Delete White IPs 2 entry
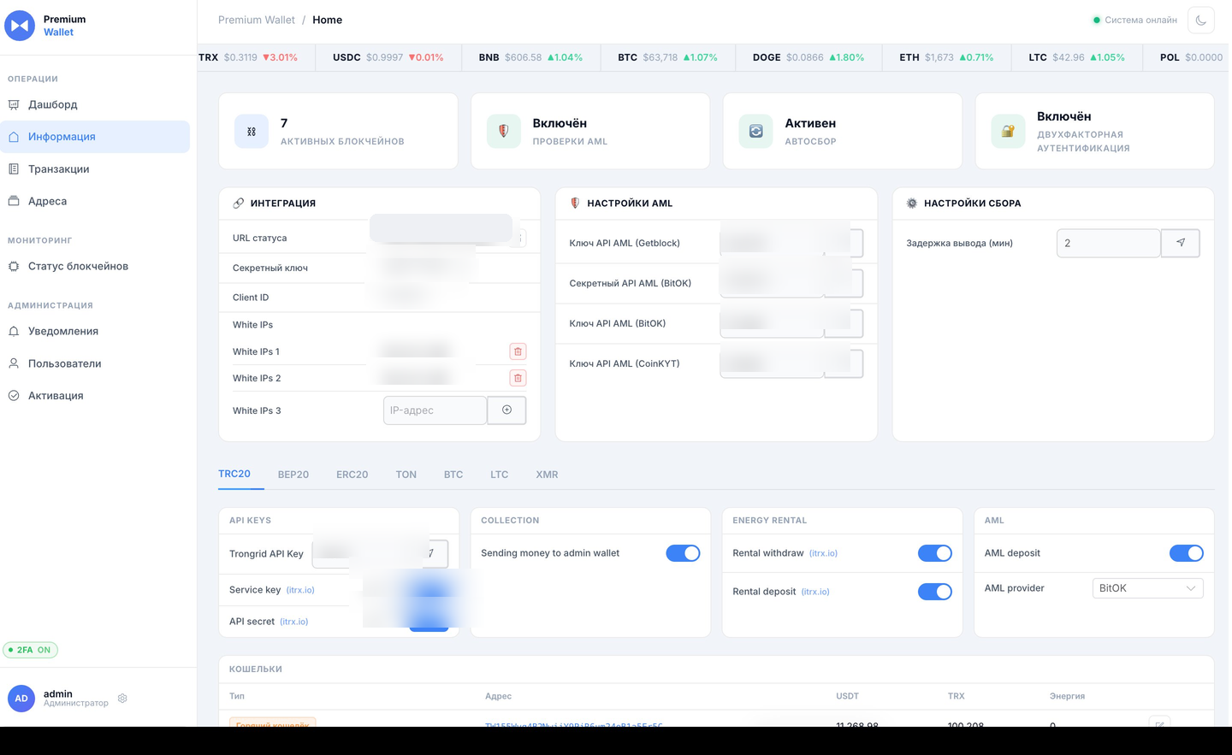This screenshot has width=1232, height=755. [518, 378]
